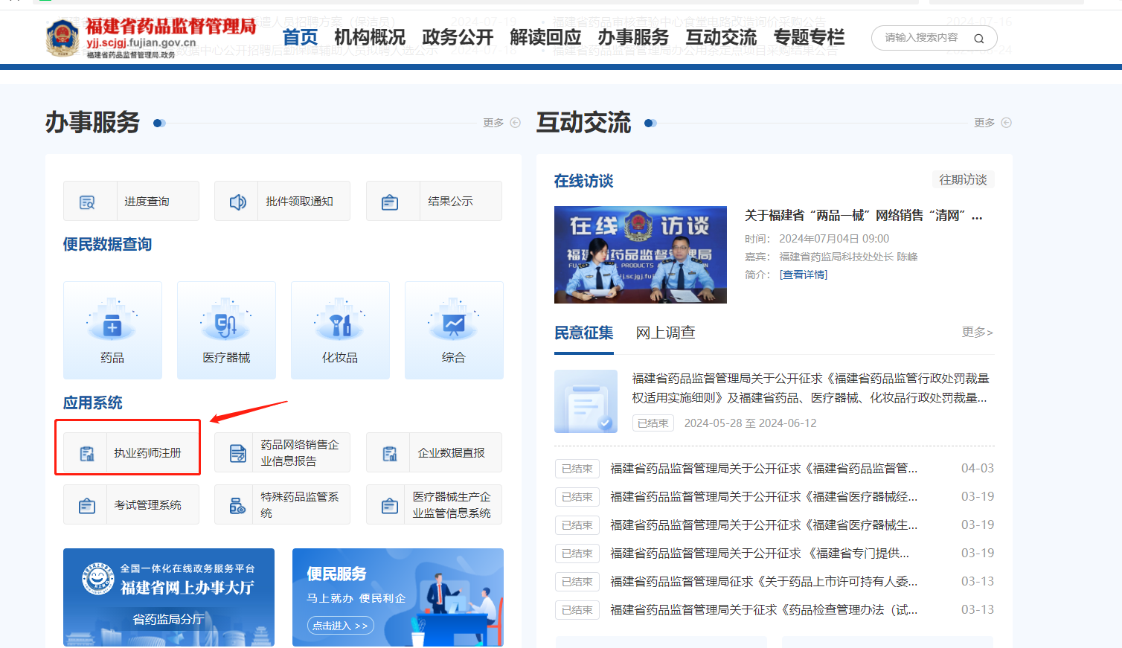The height and width of the screenshot is (648, 1122).
Task: Open 考试管理系统 application
Action: [x=131, y=504]
